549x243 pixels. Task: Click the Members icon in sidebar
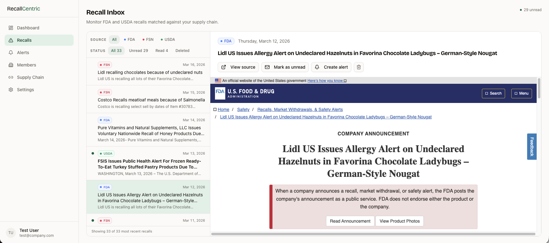coord(11,65)
